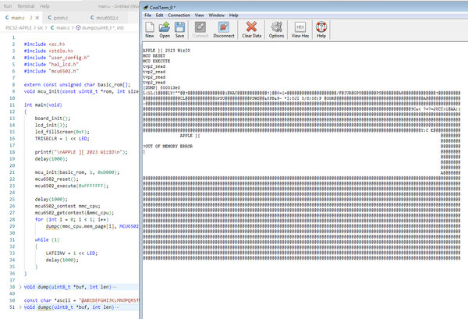Click the 'const char *ascii' declaration line
The image size is (468, 319).
click(x=81, y=300)
